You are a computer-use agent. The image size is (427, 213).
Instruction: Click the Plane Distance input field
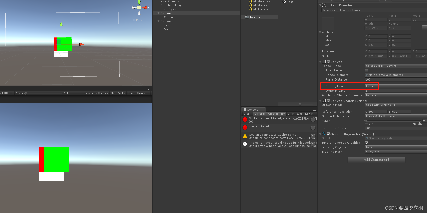point(396,79)
